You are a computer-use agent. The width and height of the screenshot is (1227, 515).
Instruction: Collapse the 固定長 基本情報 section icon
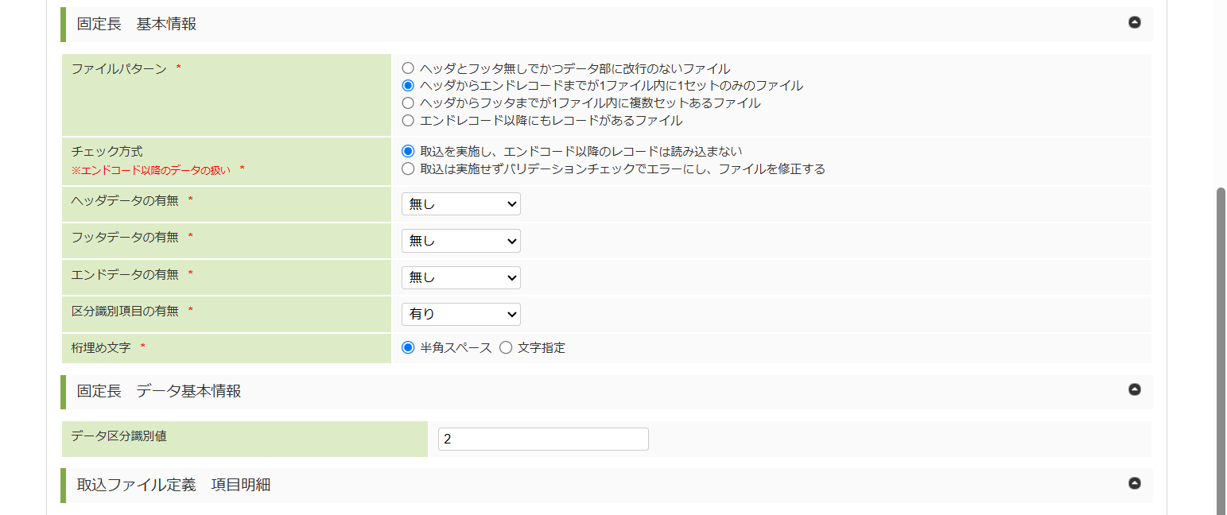coord(1135,22)
